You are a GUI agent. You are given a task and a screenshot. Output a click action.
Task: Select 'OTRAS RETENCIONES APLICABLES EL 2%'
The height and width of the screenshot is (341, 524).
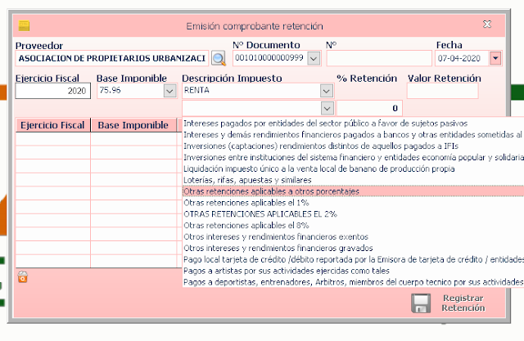click(353, 214)
